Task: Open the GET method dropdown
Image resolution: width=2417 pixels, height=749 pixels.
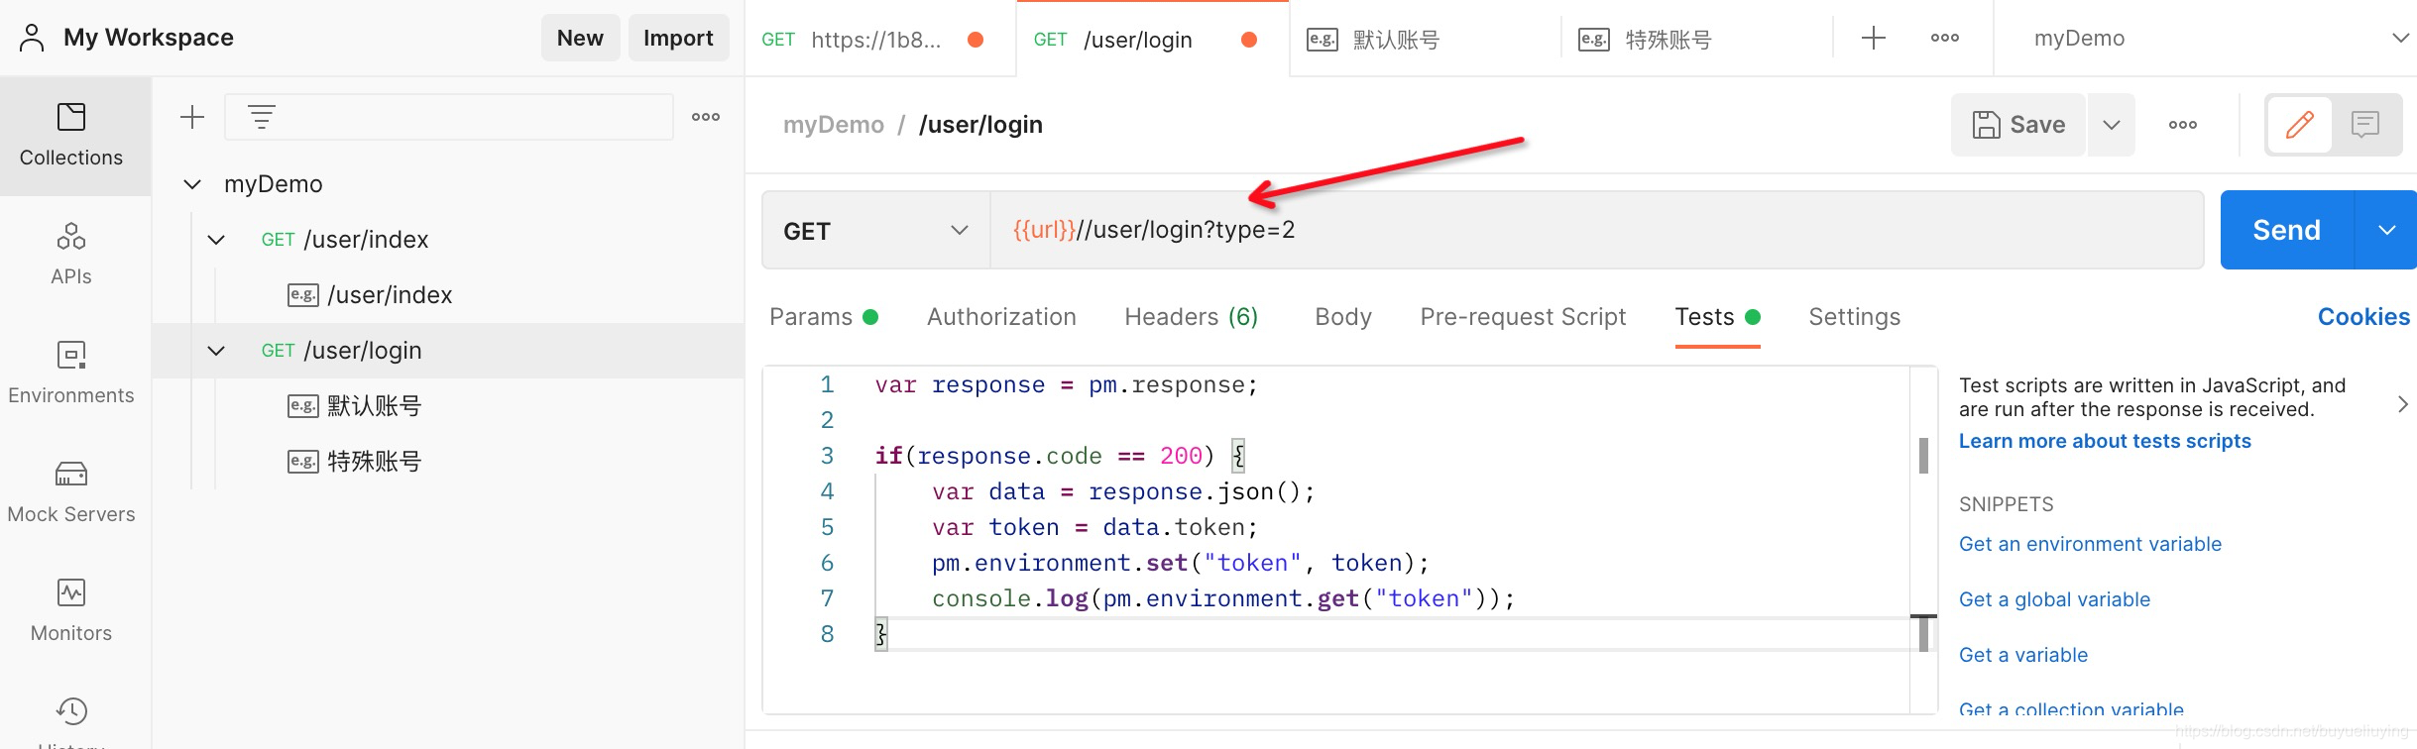Action: click(x=875, y=230)
